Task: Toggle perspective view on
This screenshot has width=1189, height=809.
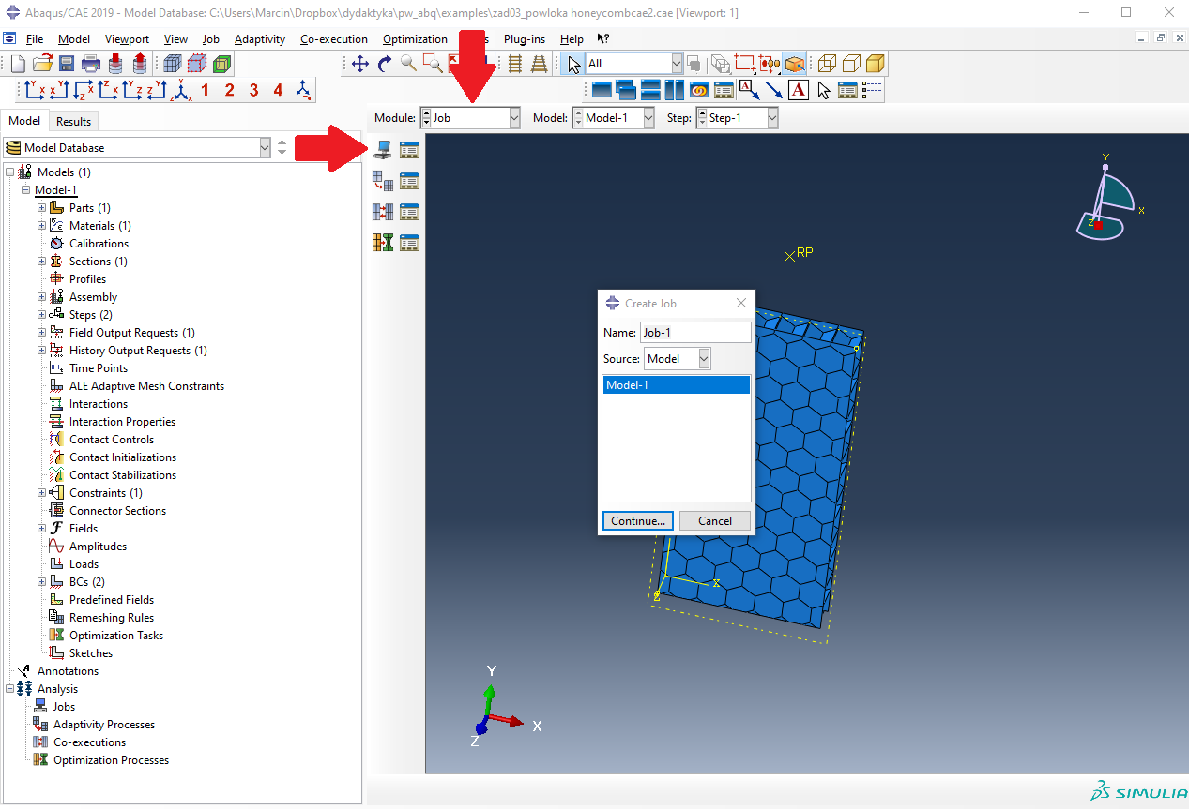Action: point(540,64)
